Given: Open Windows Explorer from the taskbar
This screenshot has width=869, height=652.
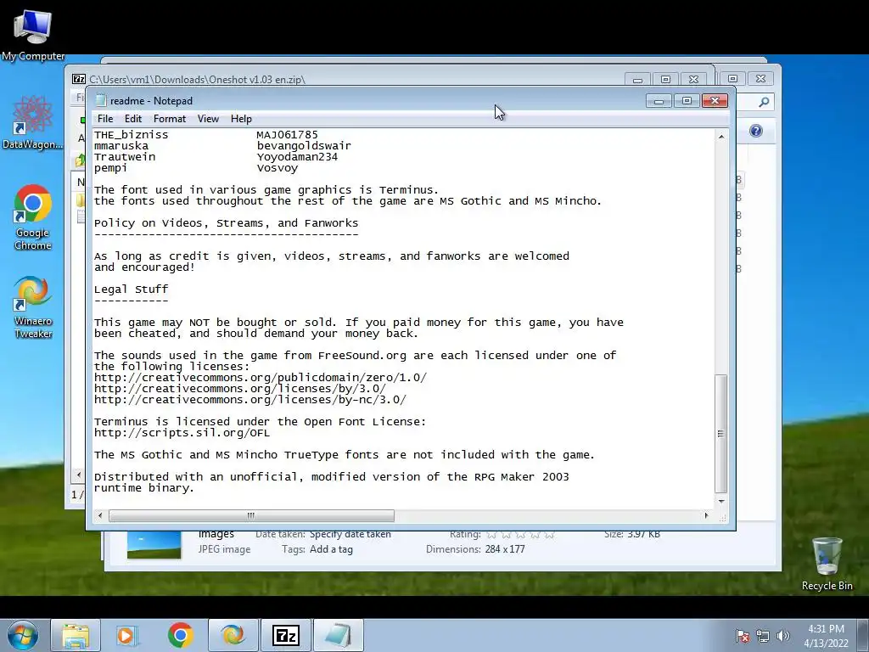Looking at the screenshot, I should [x=76, y=635].
